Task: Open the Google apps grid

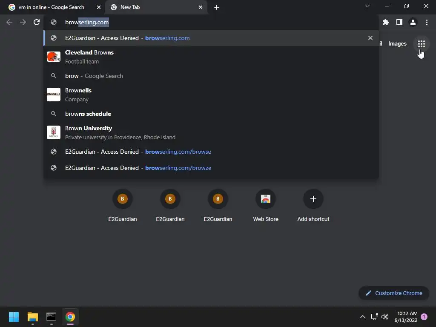Action: coord(422,44)
